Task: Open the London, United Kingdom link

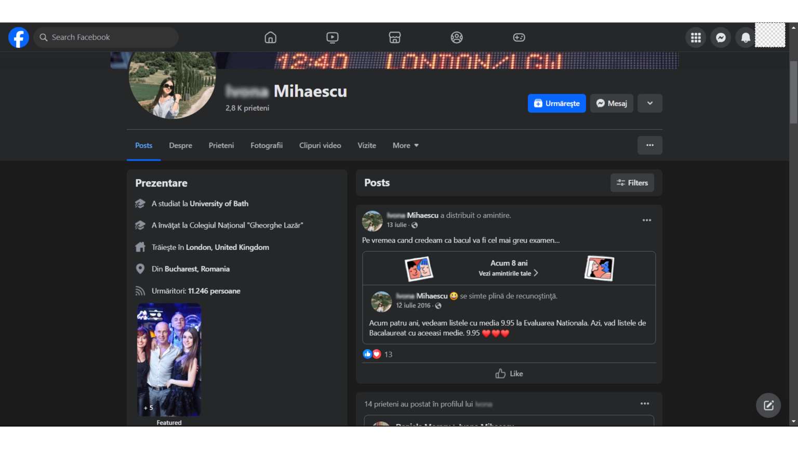Action: [x=228, y=247]
